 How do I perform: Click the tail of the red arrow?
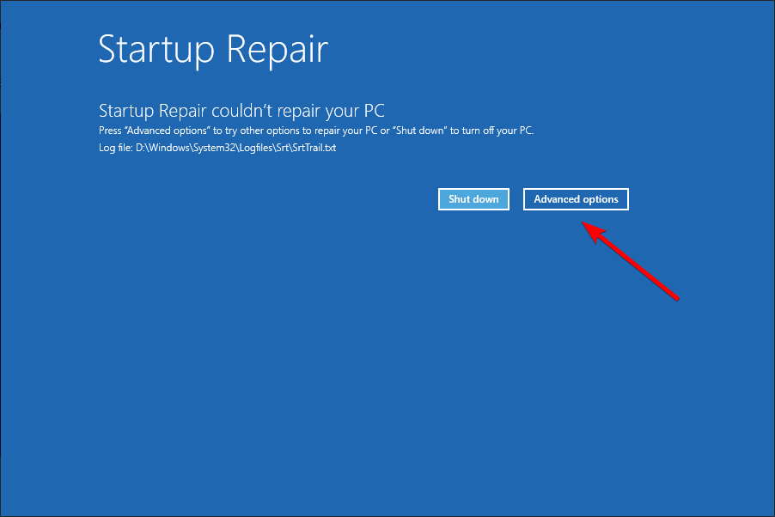coord(677,299)
